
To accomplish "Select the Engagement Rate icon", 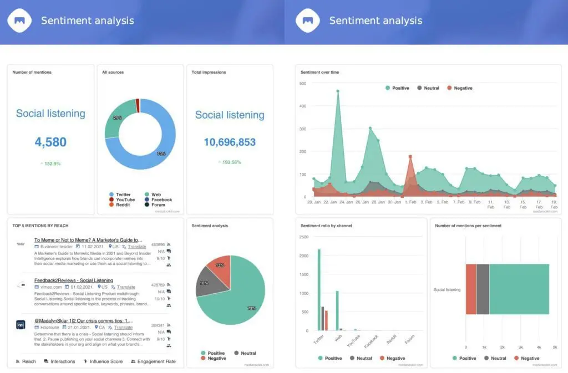I will click(x=133, y=361).
